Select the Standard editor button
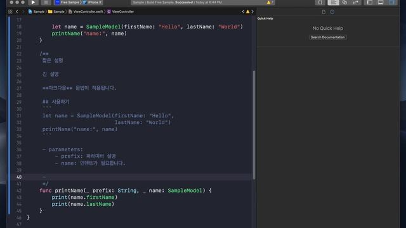Viewport: 406px width, 228px height. (333, 3)
